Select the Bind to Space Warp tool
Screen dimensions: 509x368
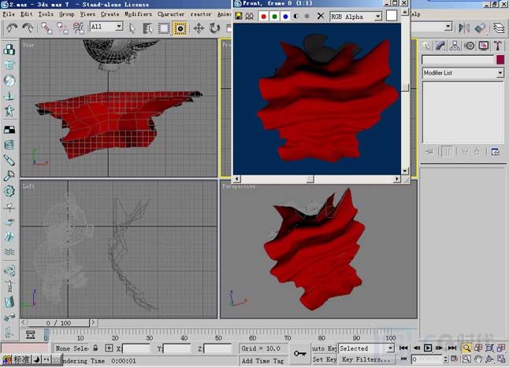tap(79, 28)
